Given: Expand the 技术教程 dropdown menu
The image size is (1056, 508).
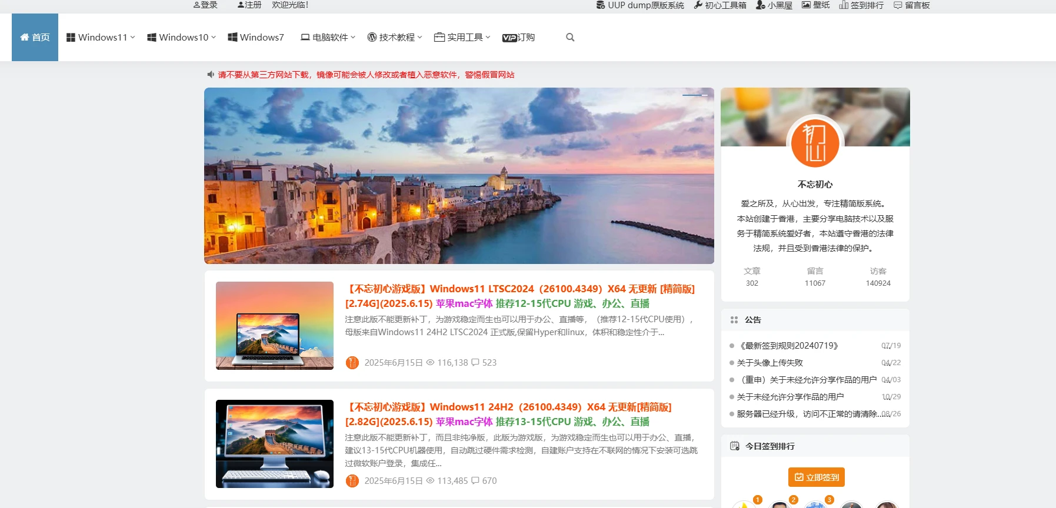Looking at the screenshot, I should [395, 37].
